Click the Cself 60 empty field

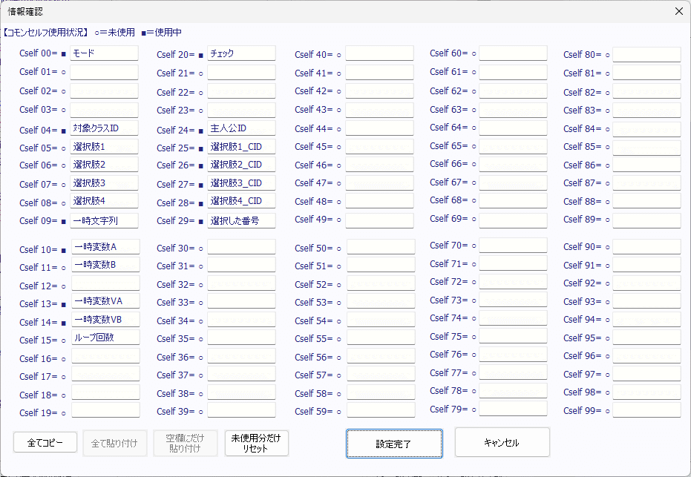[x=513, y=53]
